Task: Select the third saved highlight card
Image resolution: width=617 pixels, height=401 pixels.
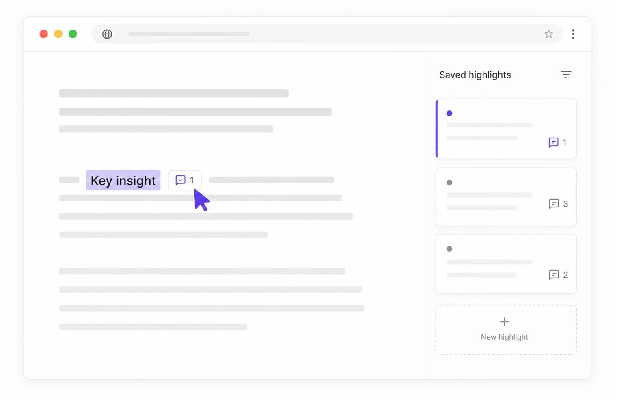Action: (506, 264)
